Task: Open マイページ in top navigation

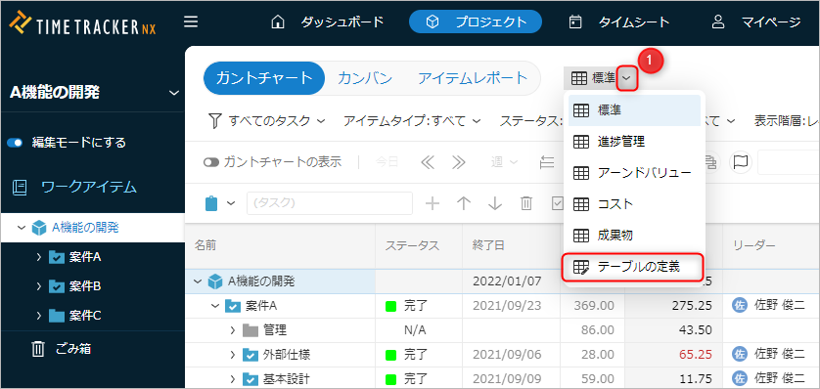Action: (x=756, y=22)
